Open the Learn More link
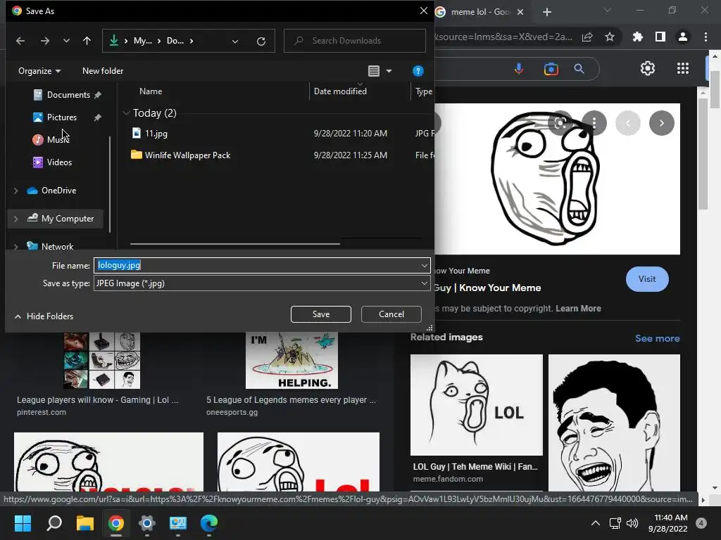This screenshot has width=721, height=540. [x=578, y=309]
